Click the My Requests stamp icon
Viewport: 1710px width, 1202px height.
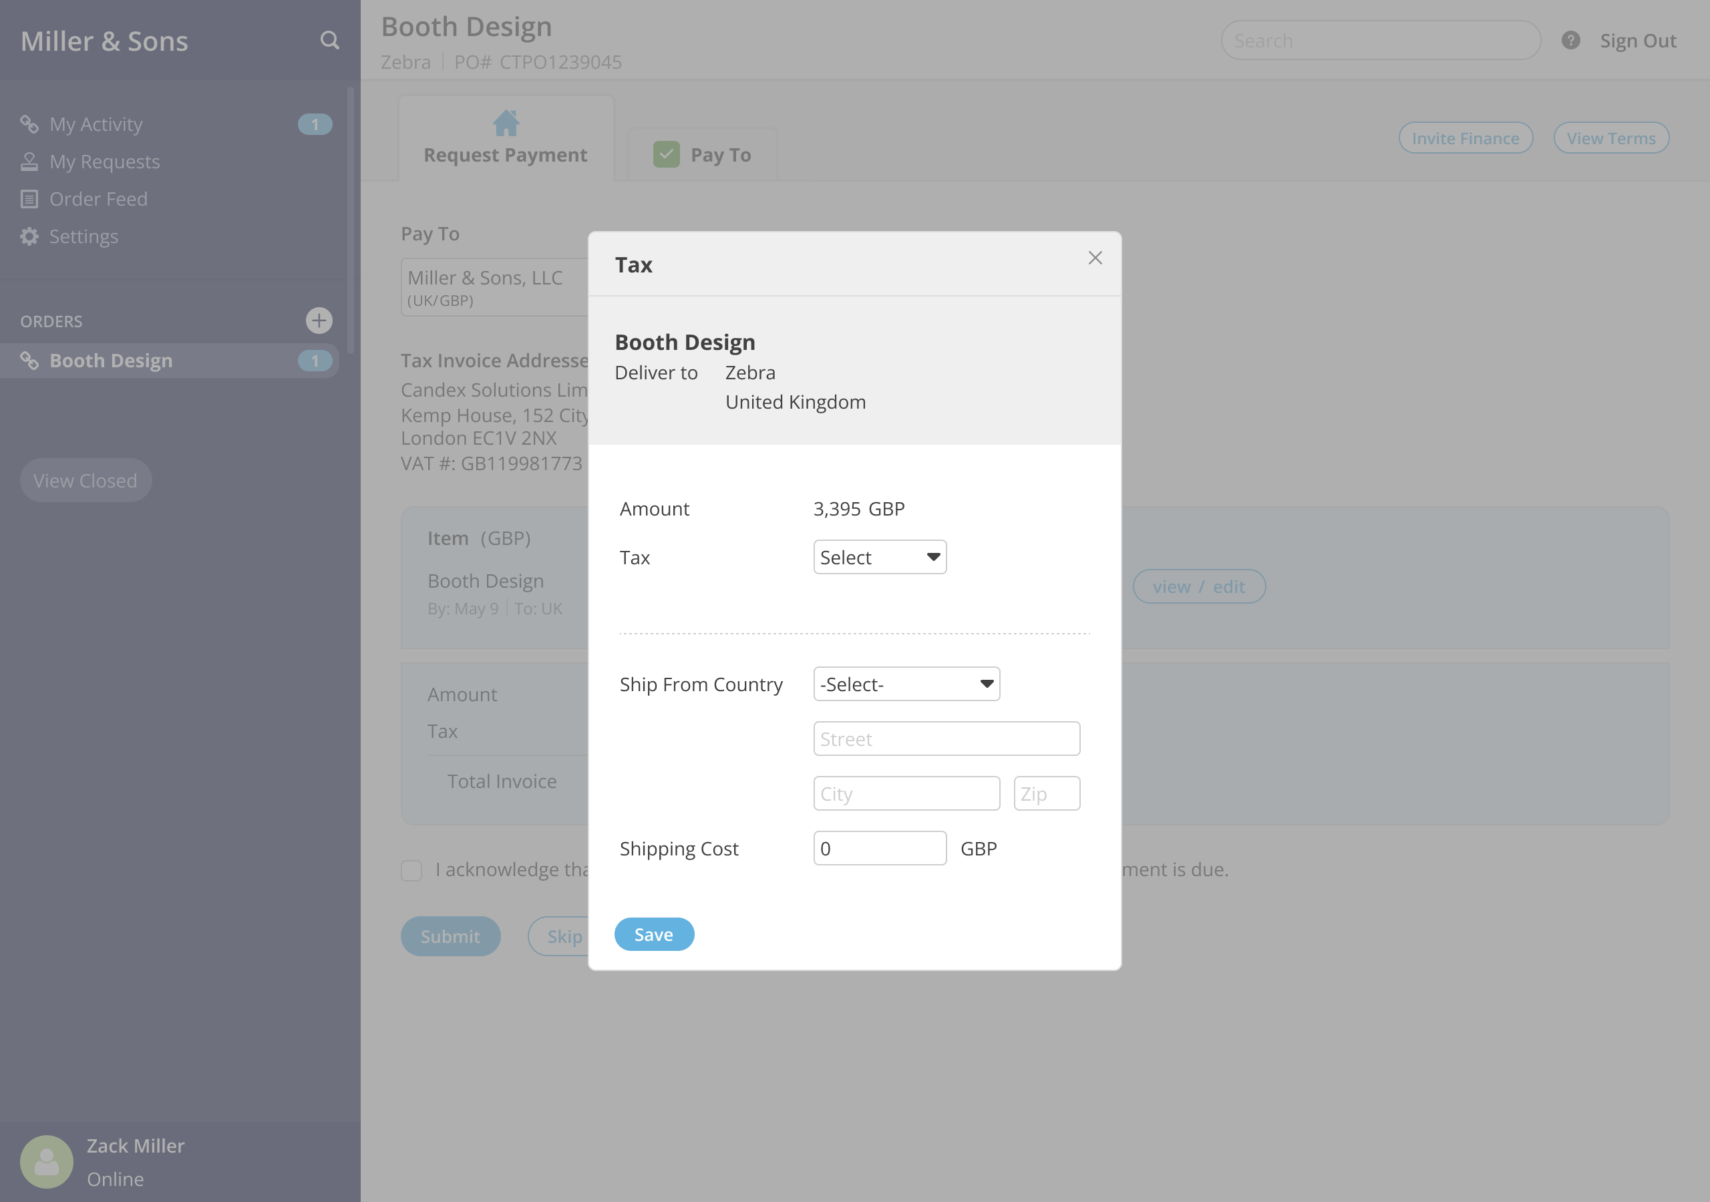click(x=29, y=162)
